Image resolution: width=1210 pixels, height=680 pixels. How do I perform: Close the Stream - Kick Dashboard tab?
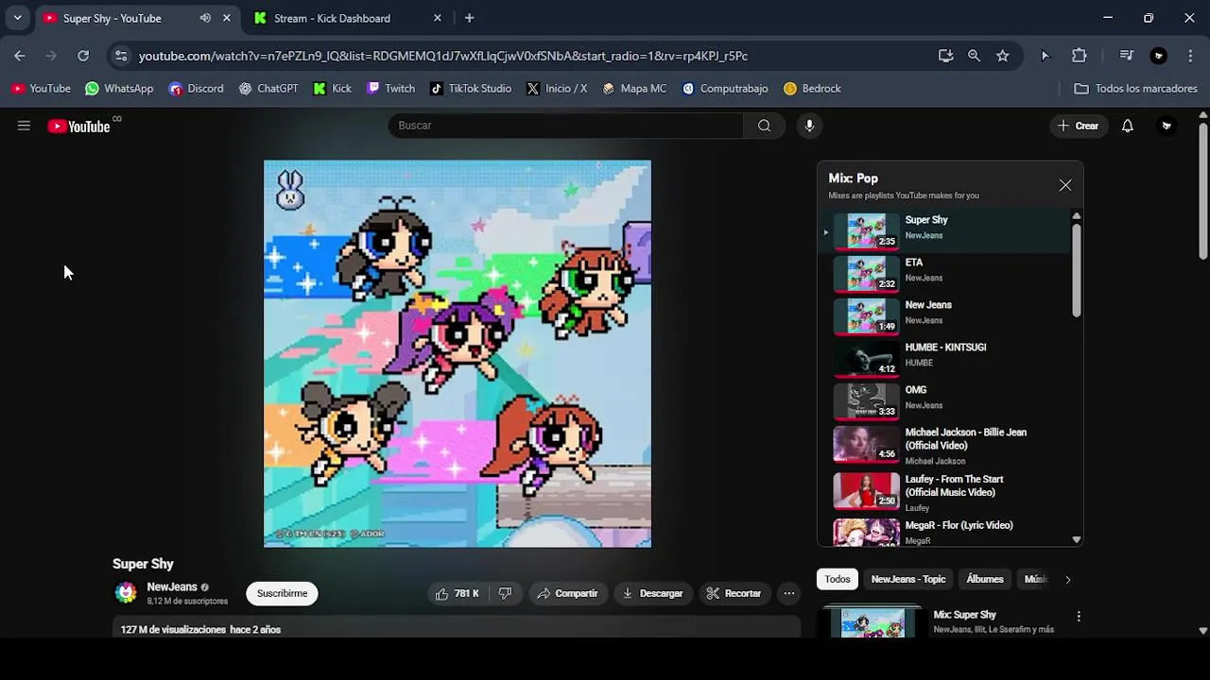tap(437, 18)
